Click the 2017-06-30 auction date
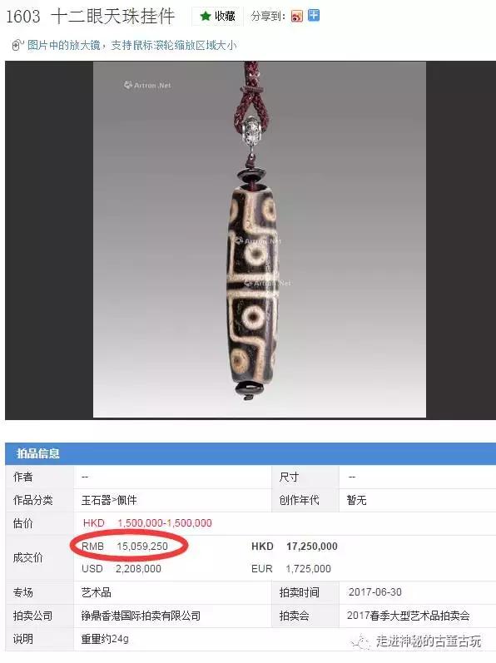The width and height of the screenshot is (496, 663). 374,592
